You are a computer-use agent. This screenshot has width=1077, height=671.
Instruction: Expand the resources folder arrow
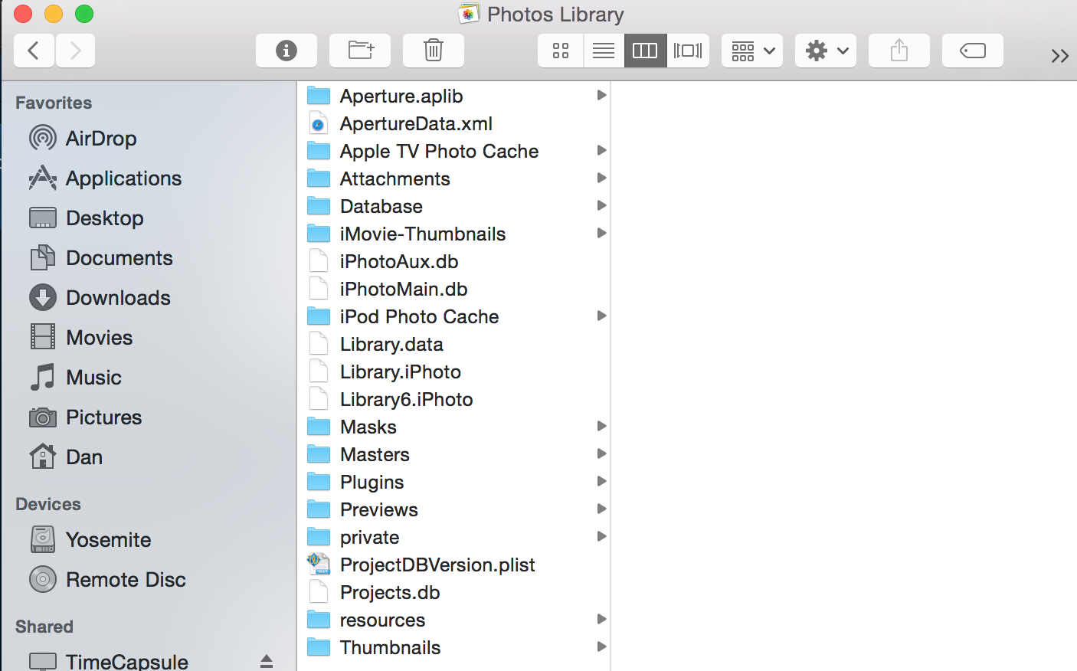601,619
